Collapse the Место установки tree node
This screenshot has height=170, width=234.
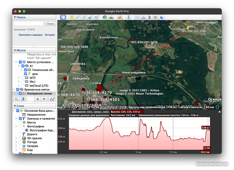[x=16, y=62]
